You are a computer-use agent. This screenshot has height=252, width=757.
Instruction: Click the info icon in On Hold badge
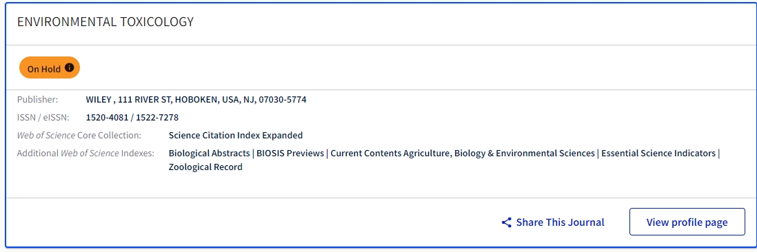[70, 67]
